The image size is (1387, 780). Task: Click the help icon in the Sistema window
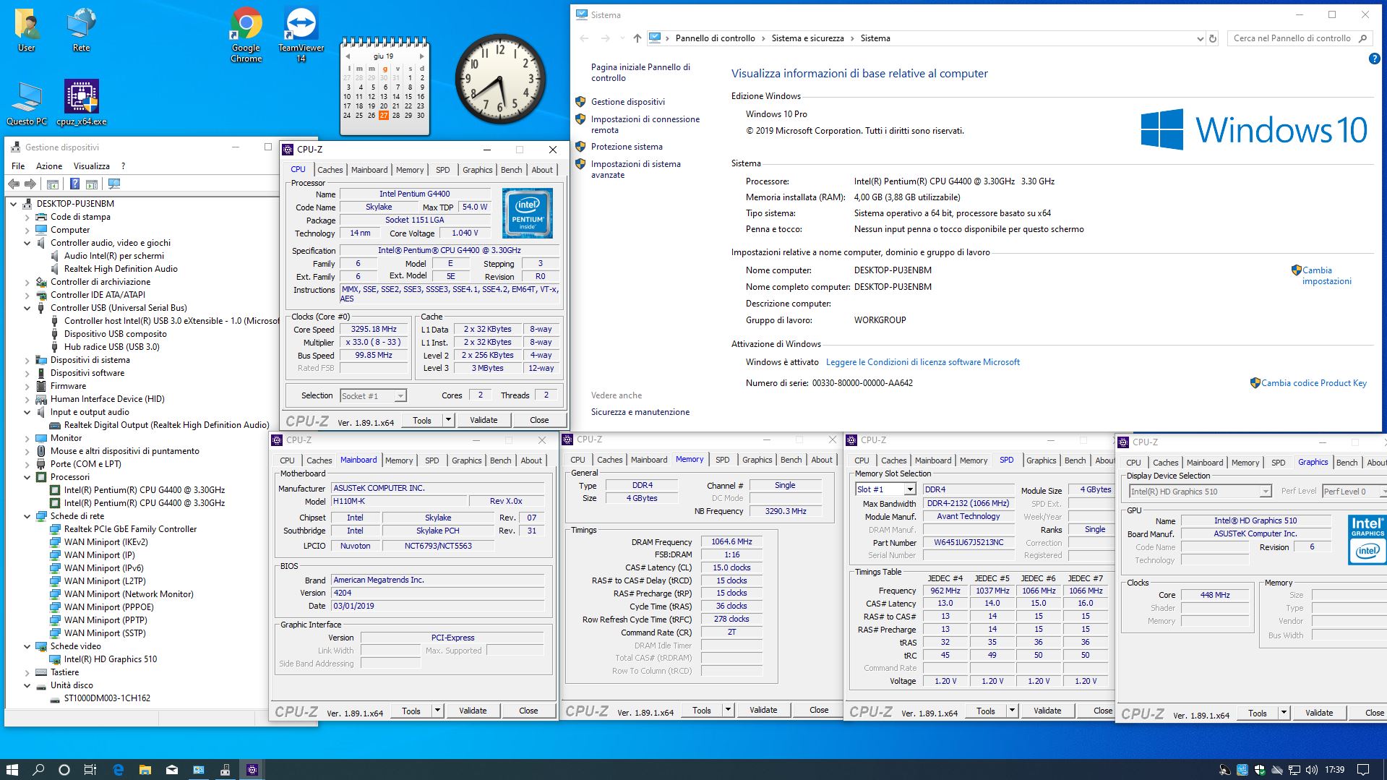point(1374,59)
